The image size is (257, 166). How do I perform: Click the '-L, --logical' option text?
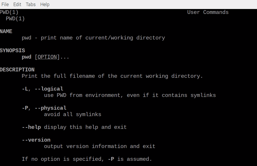pyautogui.click(x=43, y=89)
